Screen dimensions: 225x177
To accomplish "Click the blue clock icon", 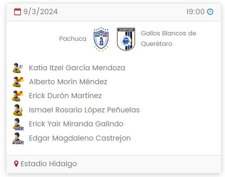I will click(210, 12).
